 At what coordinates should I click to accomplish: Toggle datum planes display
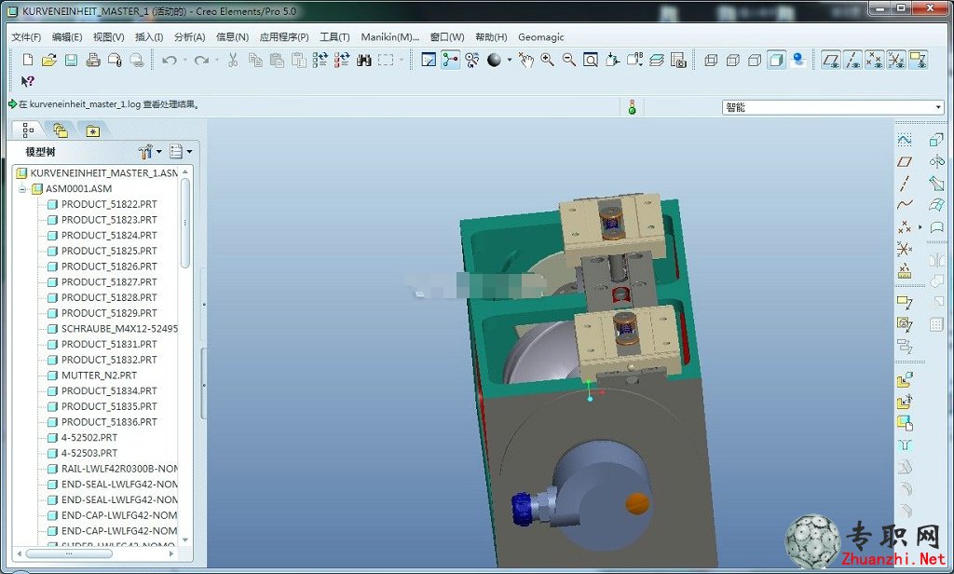tap(831, 60)
